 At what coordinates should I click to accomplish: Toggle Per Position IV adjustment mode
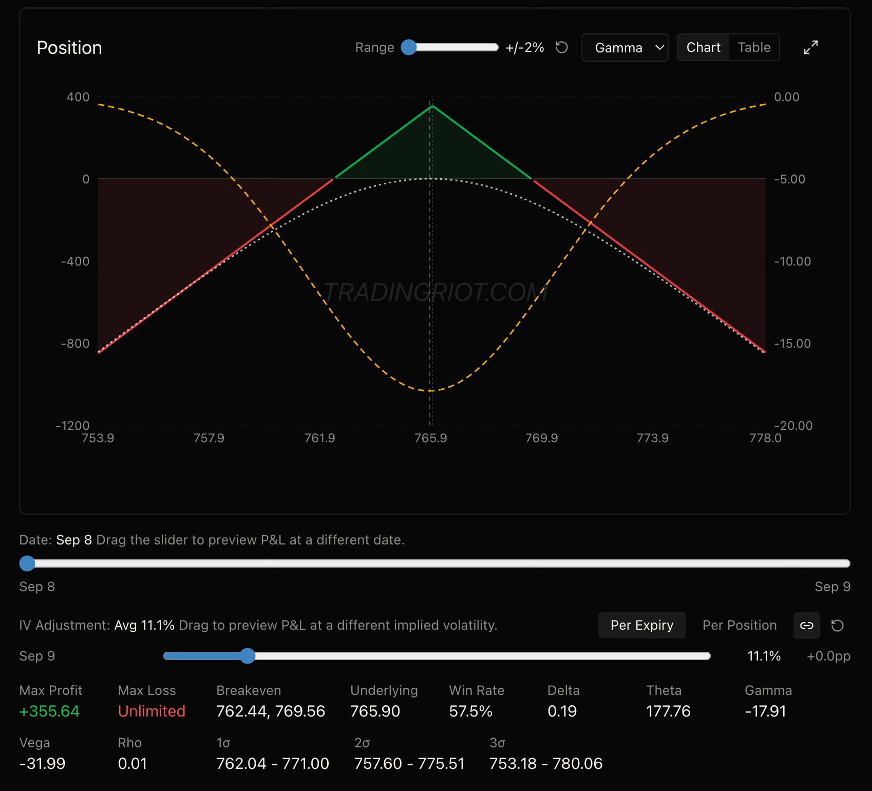740,625
